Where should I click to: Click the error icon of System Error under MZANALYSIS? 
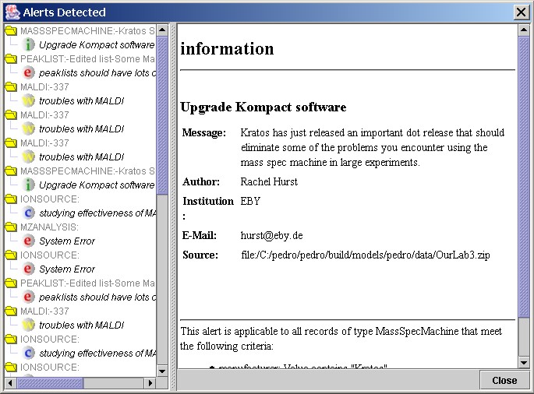28,241
